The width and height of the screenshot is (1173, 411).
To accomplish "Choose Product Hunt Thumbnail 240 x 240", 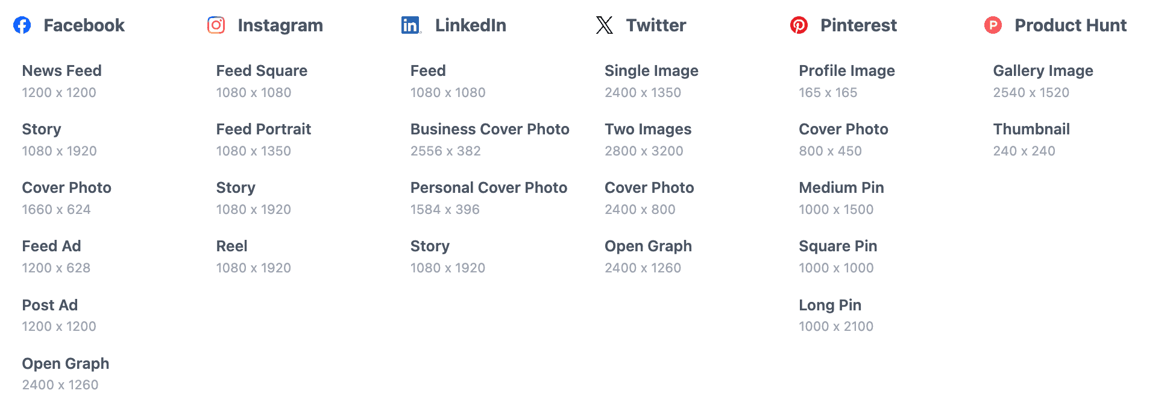I will (1031, 139).
